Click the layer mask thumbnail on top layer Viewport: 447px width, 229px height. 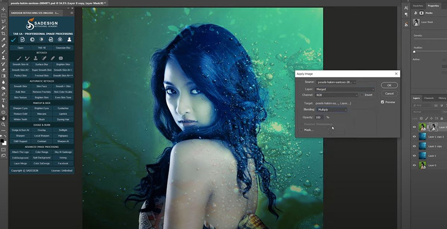pos(432,127)
